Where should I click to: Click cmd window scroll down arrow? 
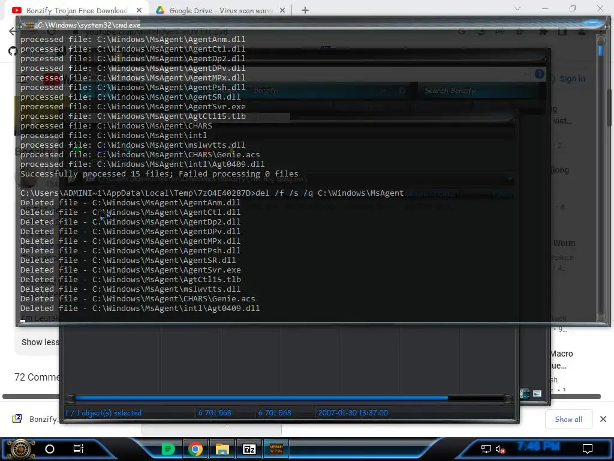tap(601, 317)
